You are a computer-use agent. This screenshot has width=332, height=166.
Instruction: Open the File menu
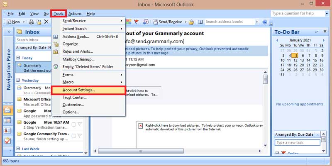coord(10,14)
